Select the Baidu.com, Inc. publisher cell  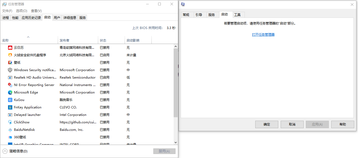[x=71, y=130]
